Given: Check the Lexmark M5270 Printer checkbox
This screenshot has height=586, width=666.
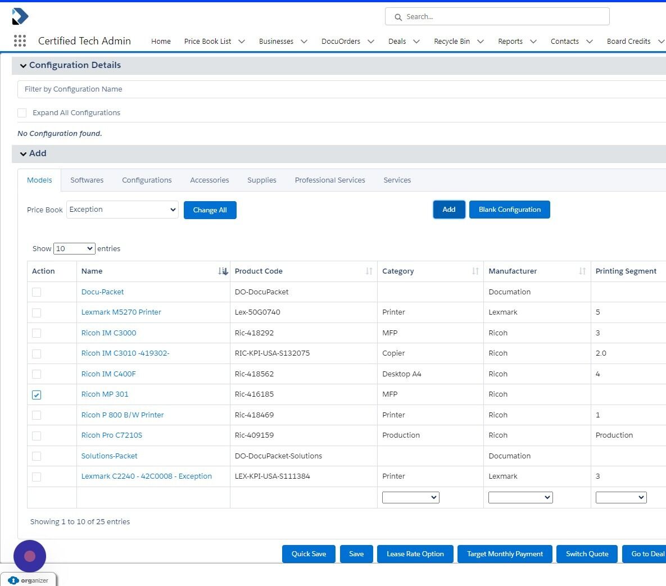Looking at the screenshot, I should pos(37,312).
